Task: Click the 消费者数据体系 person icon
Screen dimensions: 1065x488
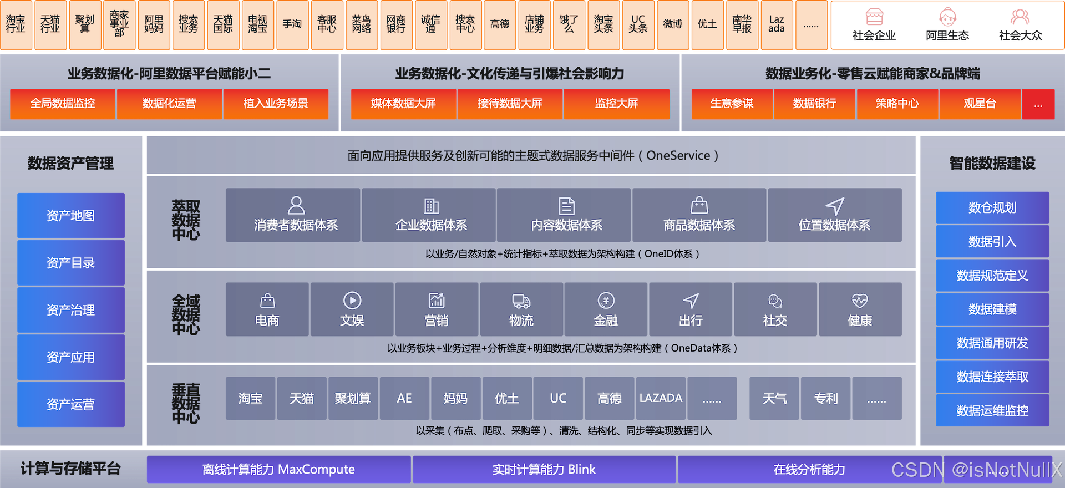Action: (x=296, y=205)
